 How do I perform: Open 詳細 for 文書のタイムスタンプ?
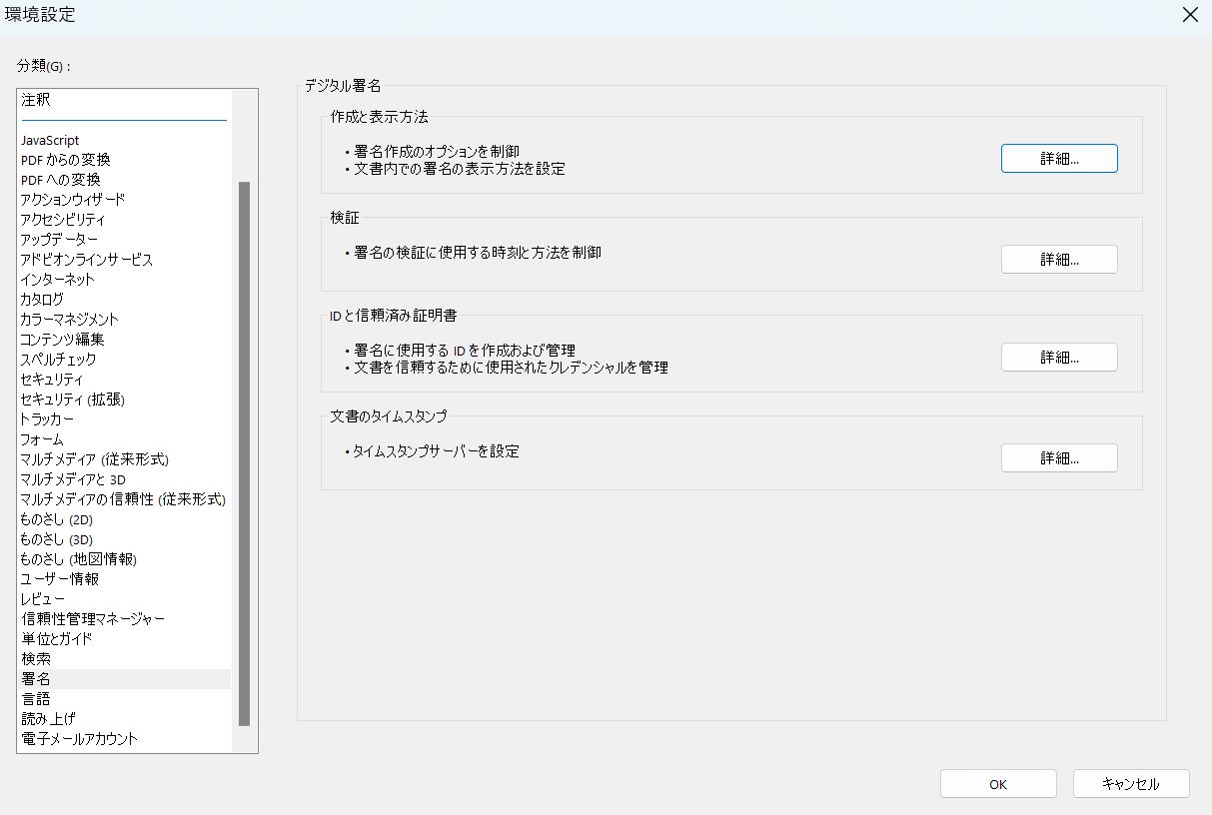[1058, 457]
